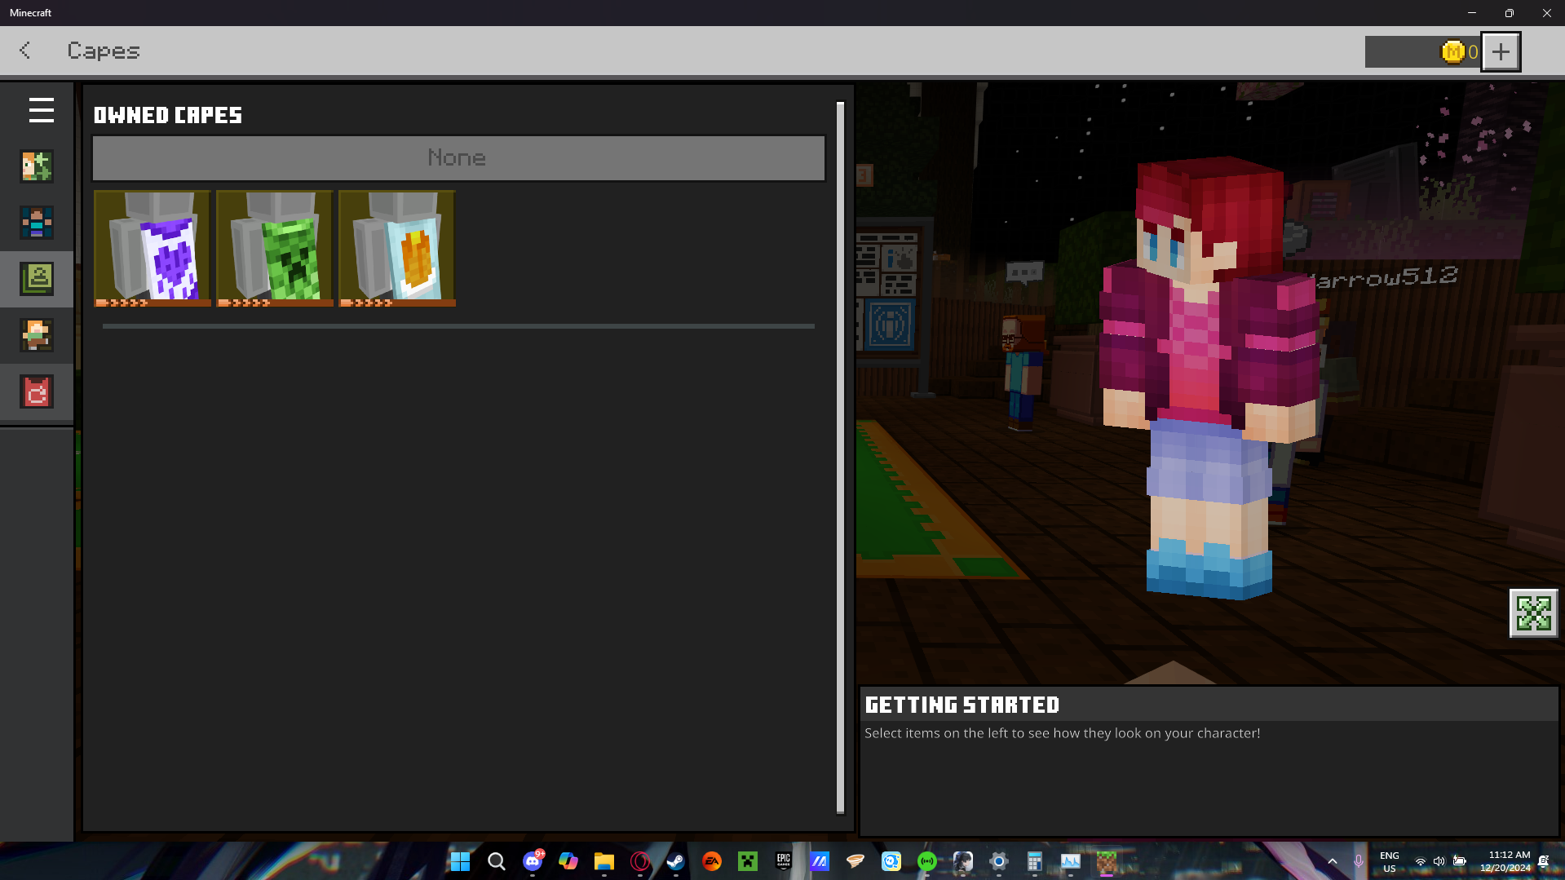The image size is (1565, 880).
Task: Open Opera browser from the taskbar
Action: coord(640,861)
